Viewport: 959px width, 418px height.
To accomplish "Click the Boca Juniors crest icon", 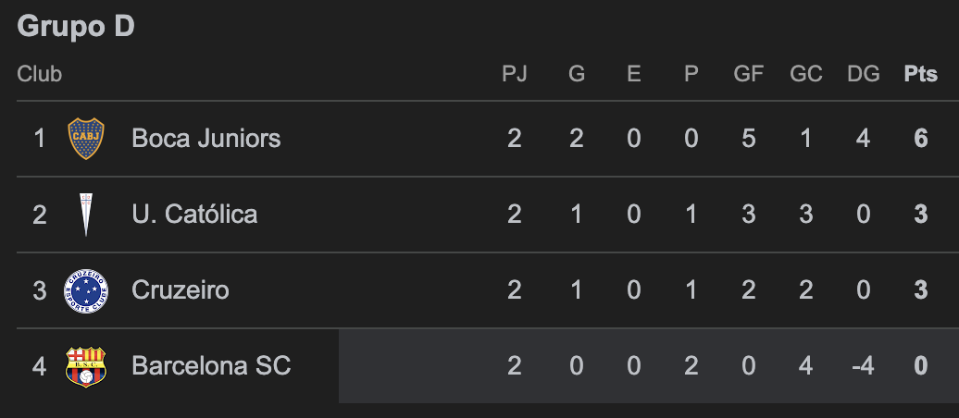I will point(86,139).
